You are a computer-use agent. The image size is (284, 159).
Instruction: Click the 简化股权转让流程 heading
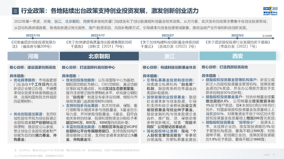pos(163,131)
